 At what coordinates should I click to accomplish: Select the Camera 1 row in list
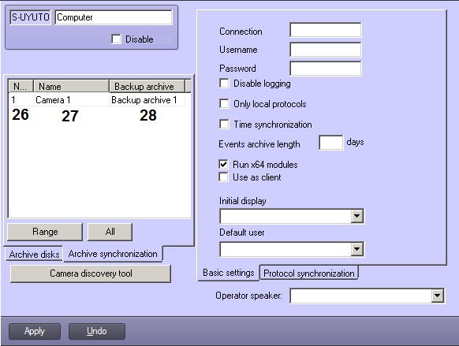click(x=97, y=100)
